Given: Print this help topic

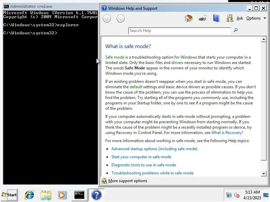Looking at the screenshot, I should (202, 18).
